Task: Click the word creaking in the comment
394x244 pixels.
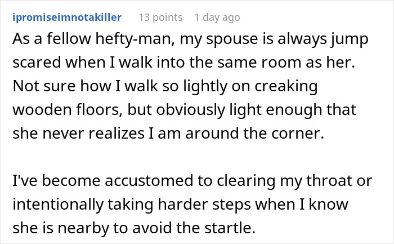Action: [286, 86]
